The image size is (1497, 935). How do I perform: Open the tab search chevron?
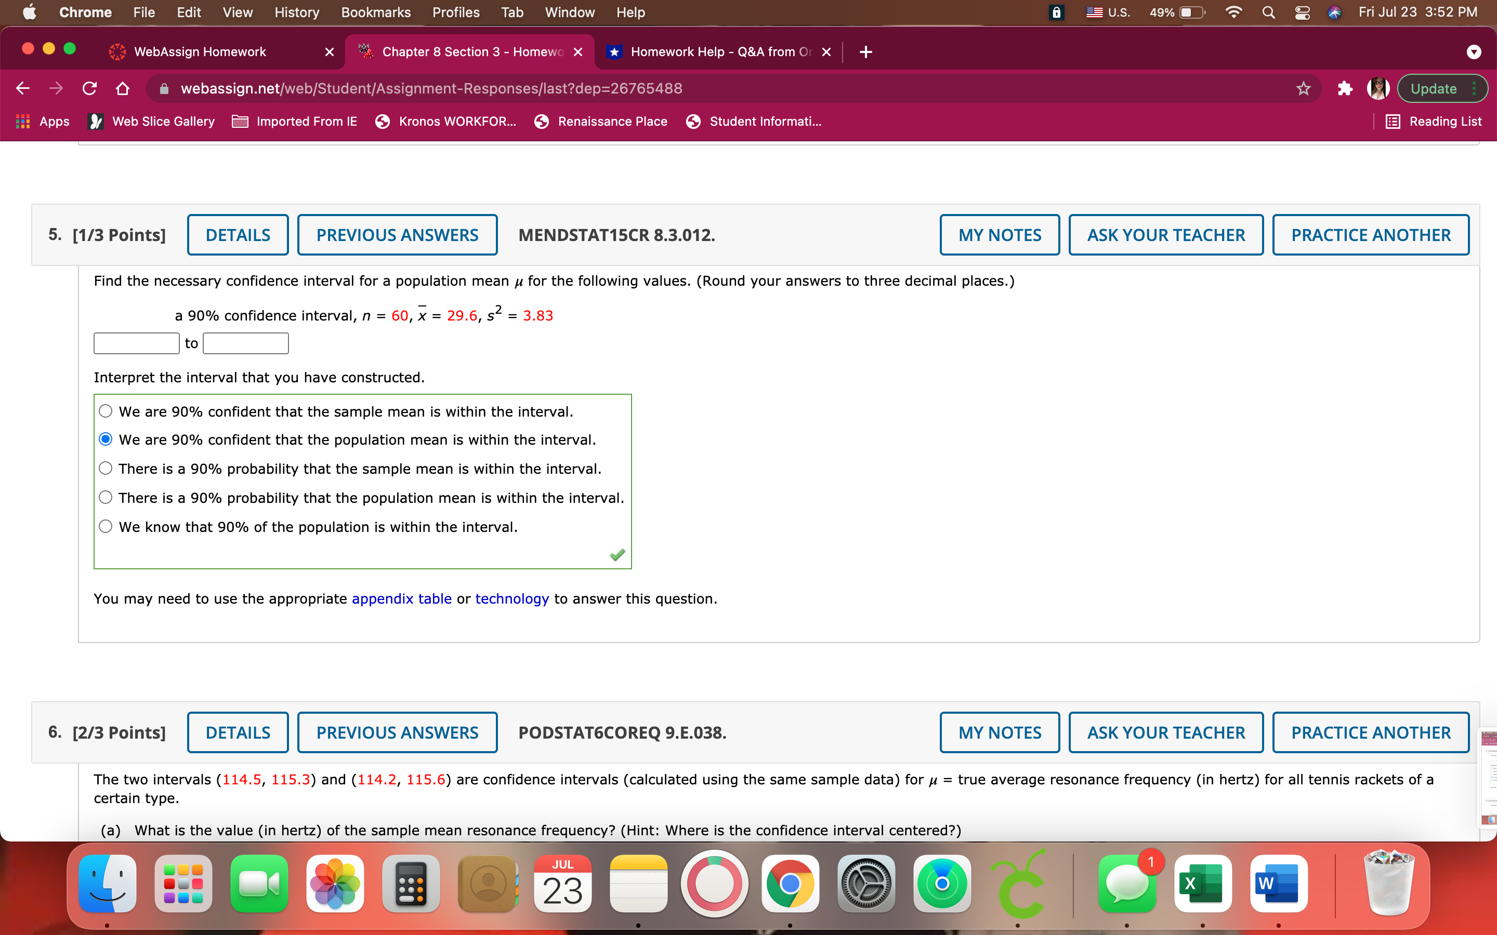(1474, 52)
